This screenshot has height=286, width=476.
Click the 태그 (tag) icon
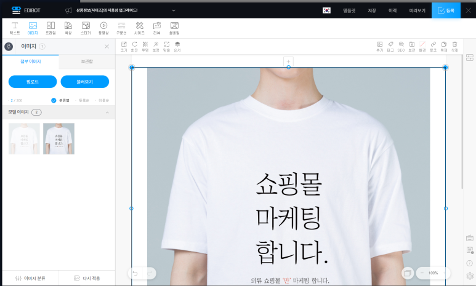coord(390,47)
